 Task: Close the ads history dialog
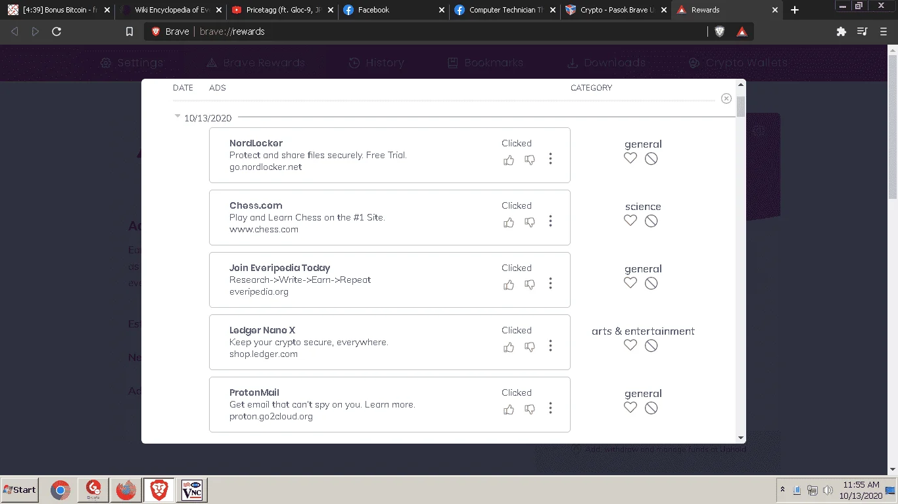pyautogui.click(x=726, y=98)
